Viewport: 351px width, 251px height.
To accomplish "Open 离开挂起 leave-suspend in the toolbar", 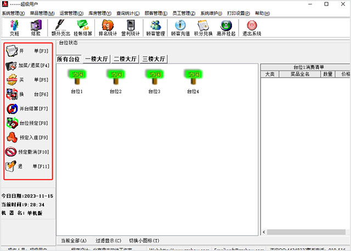I will pyautogui.click(x=227, y=27).
